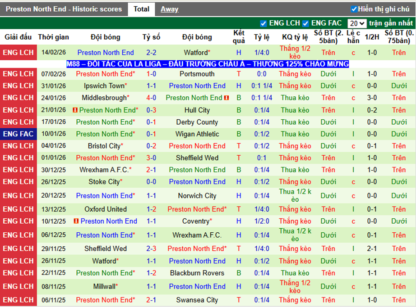Click the red card icon in the Hull City row
The height and width of the screenshot is (307, 416).
(x=75, y=110)
